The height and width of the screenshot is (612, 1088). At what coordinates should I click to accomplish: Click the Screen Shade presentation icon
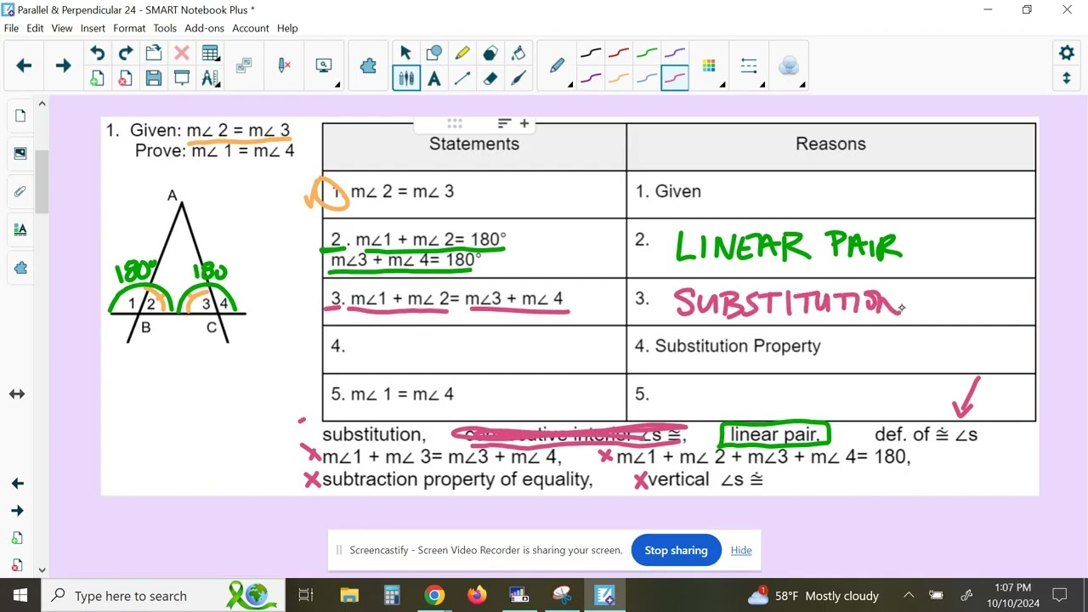pyautogui.click(x=181, y=78)
